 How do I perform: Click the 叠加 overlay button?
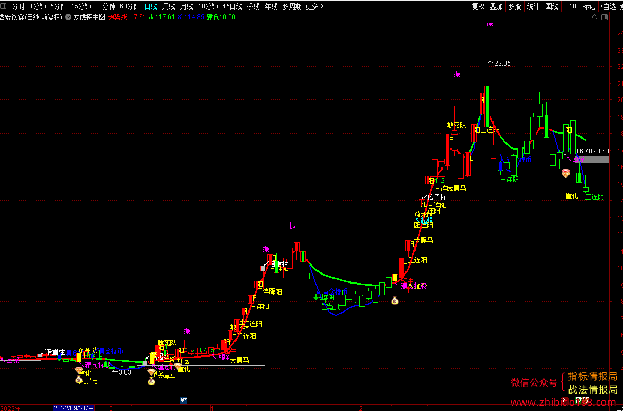[x=496, y=6]
